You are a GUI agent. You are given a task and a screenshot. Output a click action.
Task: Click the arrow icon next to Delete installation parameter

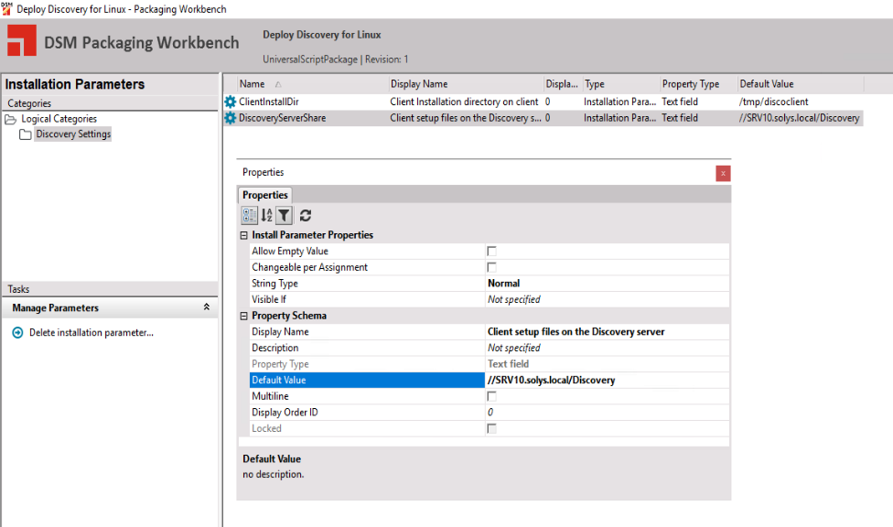click(x=17, y=333)
